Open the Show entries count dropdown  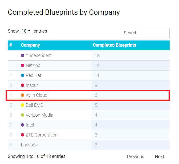pyautogui.click(x=26, y=31)
